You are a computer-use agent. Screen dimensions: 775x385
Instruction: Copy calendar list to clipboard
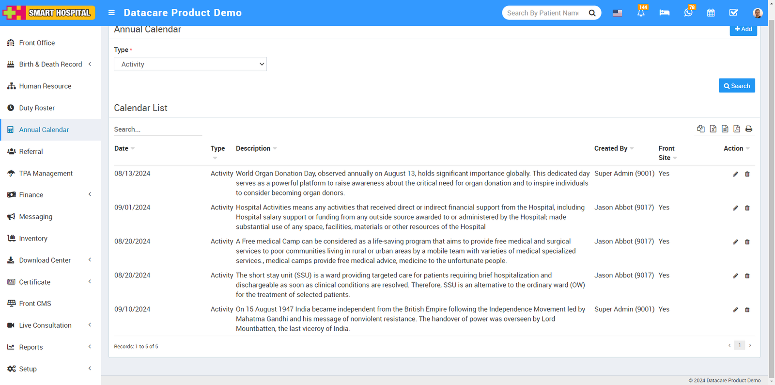pos(701,129)
